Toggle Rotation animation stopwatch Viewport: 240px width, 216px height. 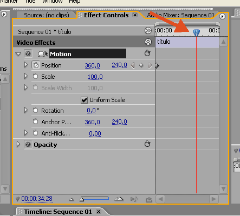36,110
